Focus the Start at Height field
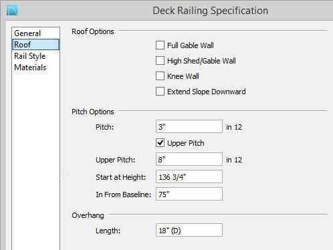The width and height of the screenshot is (333, 250). (x=189, y=176)
